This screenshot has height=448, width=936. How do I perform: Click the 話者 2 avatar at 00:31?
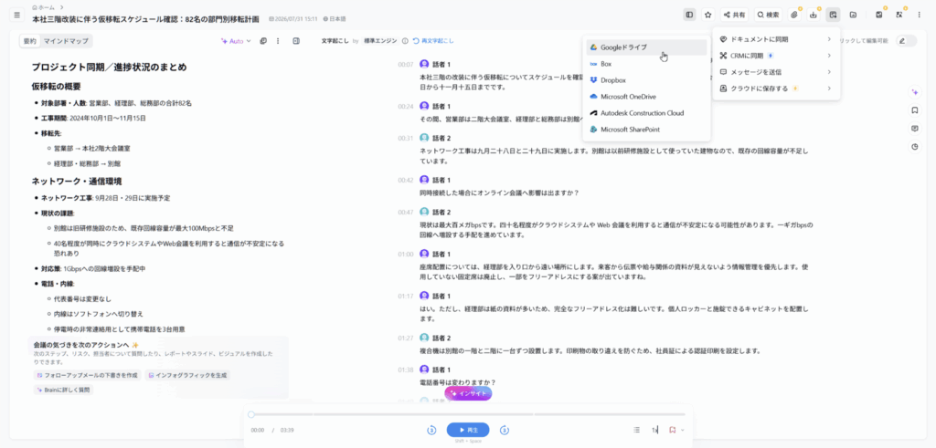424,138
